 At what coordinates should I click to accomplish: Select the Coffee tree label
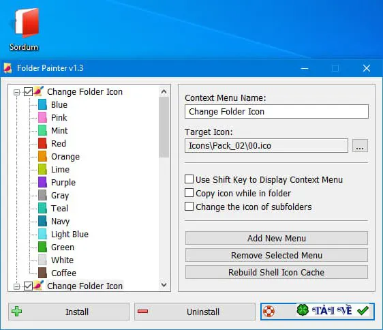(63, 273)
